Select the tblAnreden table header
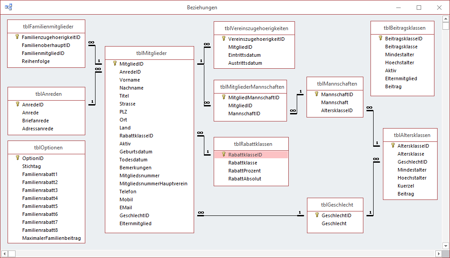 (x=47, y=94)
